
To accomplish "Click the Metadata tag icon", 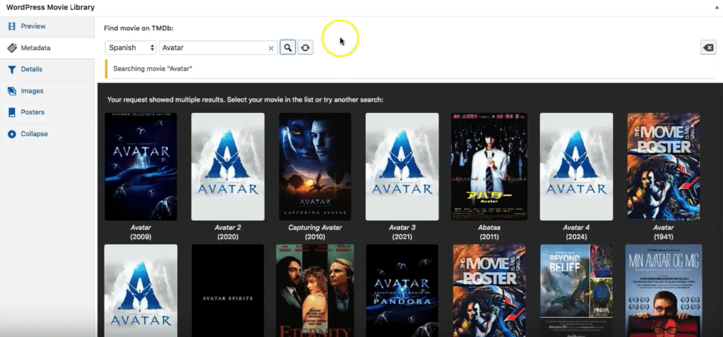I will pyautogui.click(x=12, y=48).
